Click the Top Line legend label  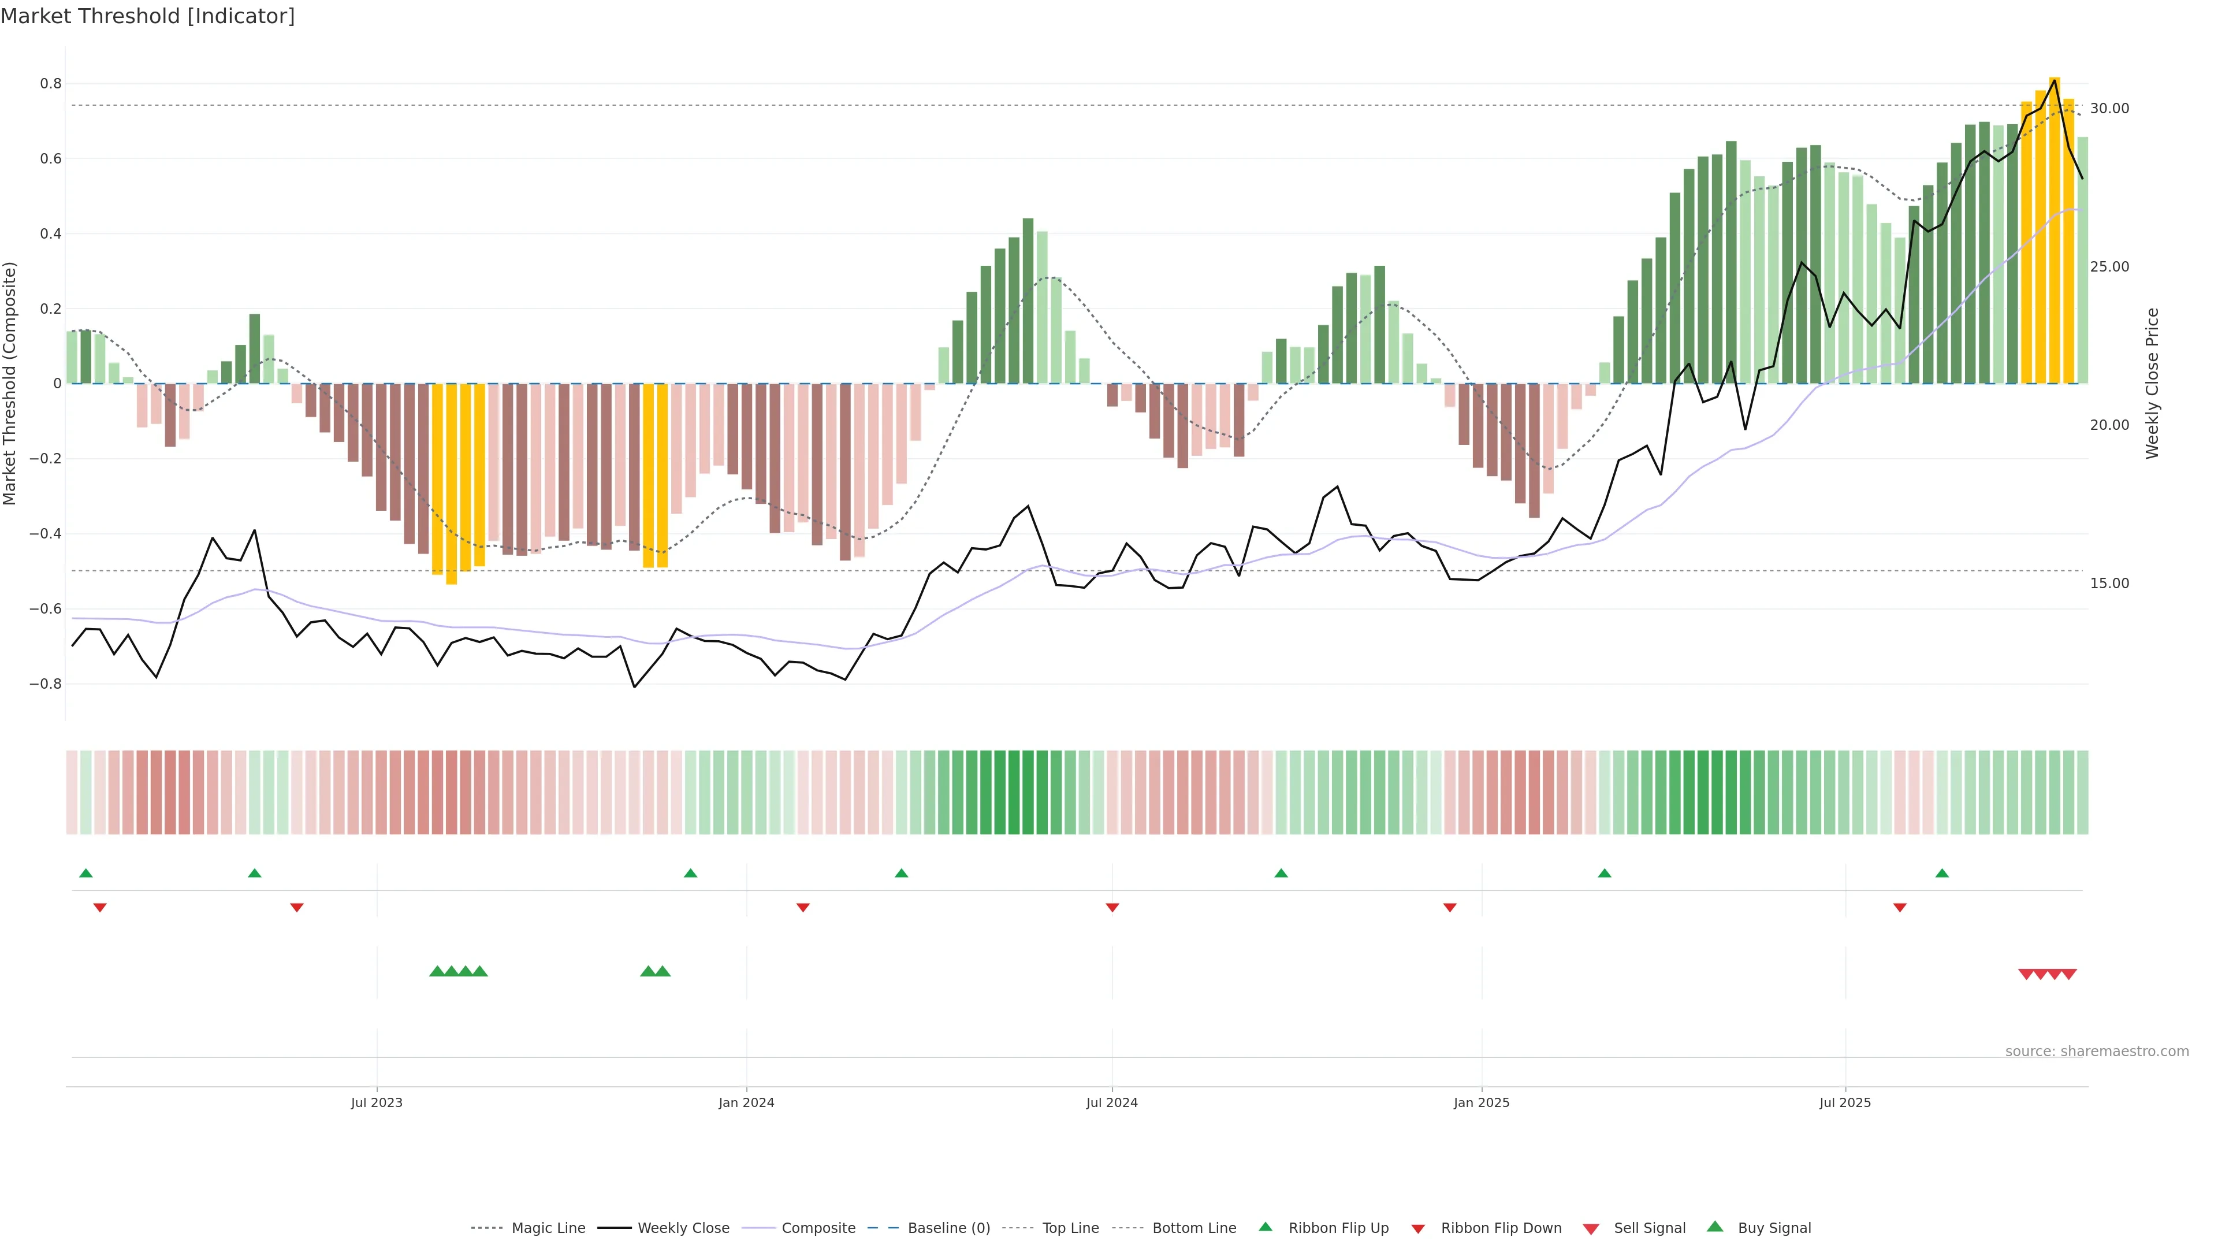click(x=1070, y=1228)
